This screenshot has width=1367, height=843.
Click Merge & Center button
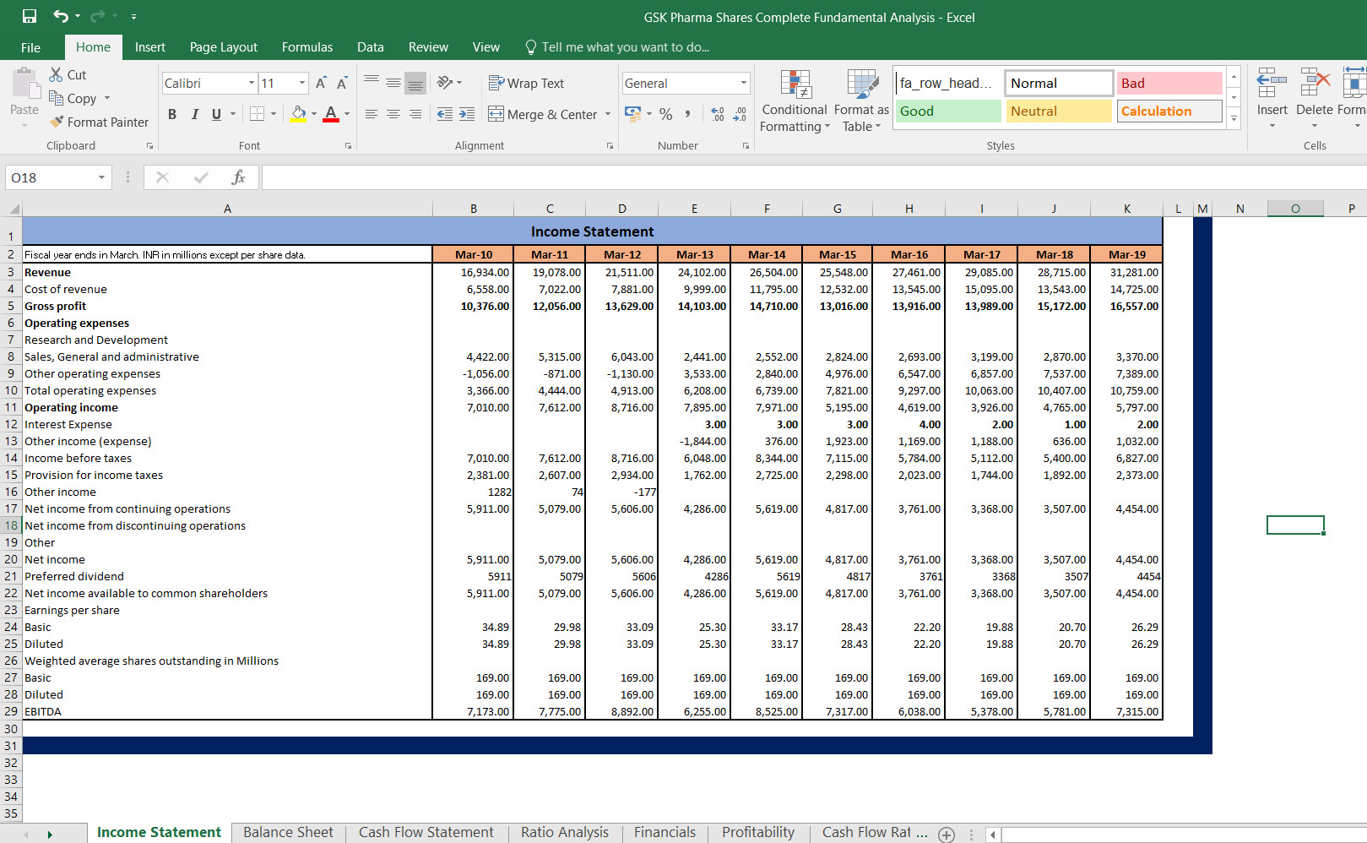pos(542,114)
